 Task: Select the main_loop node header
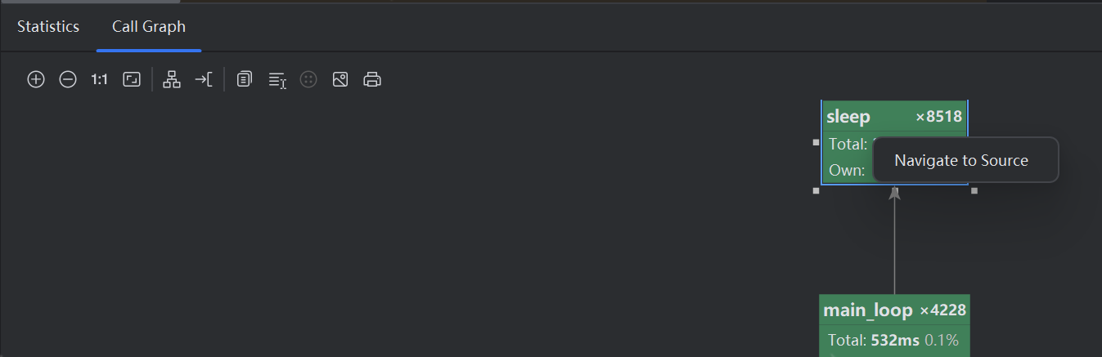point(867,311)
